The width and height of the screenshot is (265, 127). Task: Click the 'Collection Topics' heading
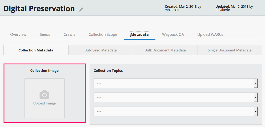coord(108,71)
